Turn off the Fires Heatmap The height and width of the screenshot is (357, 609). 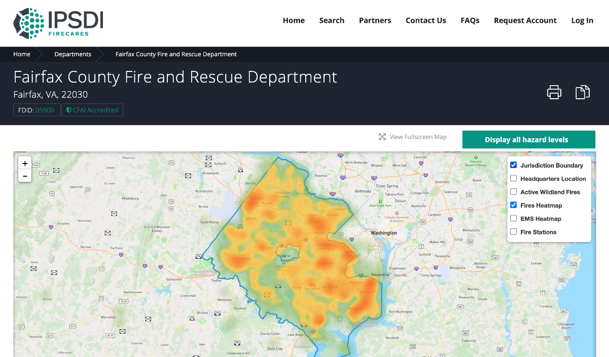tap(513, 205)
